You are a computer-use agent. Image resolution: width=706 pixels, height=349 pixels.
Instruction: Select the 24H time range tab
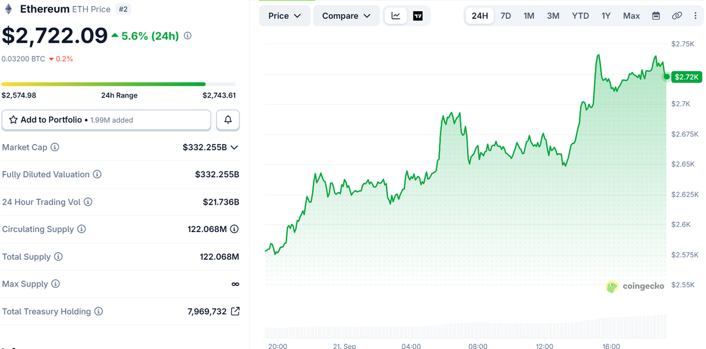[x=480, y=16]
